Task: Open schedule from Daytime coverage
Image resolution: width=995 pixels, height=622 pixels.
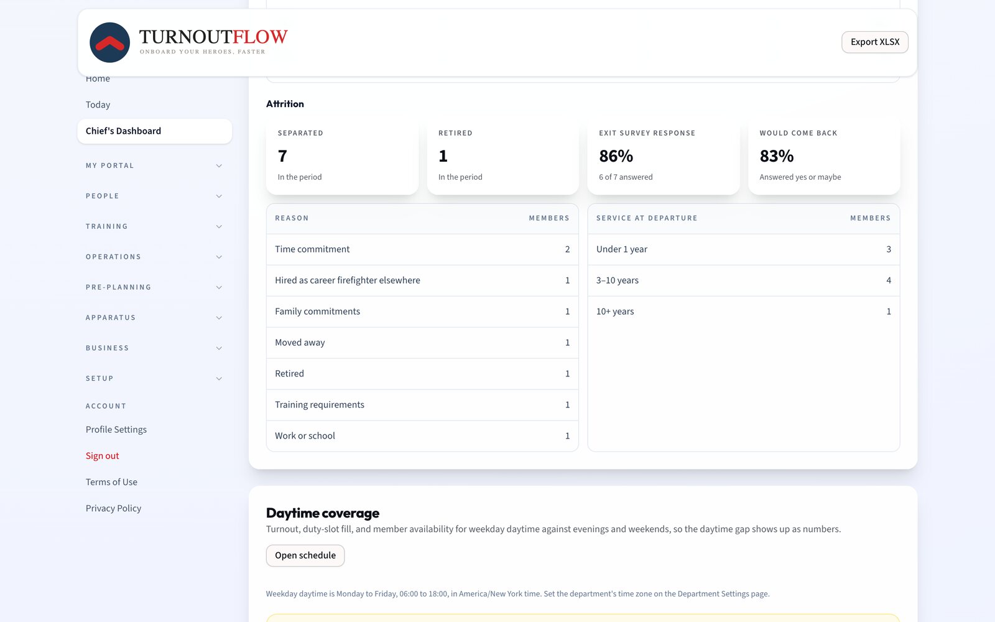Action: (305, 555)
